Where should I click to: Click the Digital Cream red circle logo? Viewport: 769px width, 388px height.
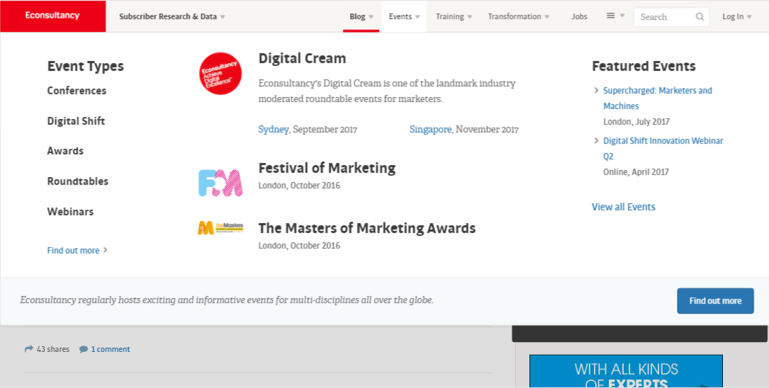pyautogui.click(x=220, y=74)
